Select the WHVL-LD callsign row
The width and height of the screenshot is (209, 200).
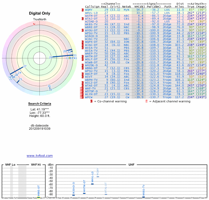click(91, 12)
